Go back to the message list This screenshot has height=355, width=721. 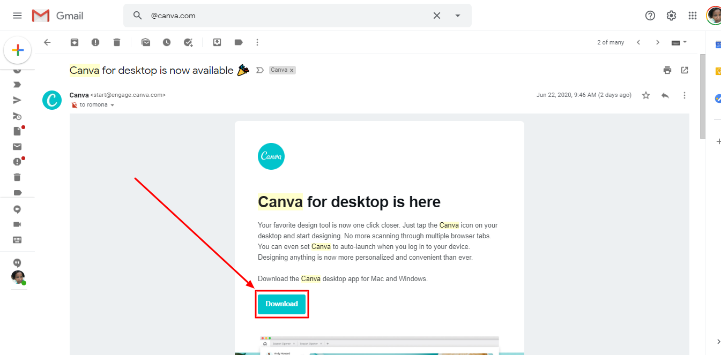point(47,42)
